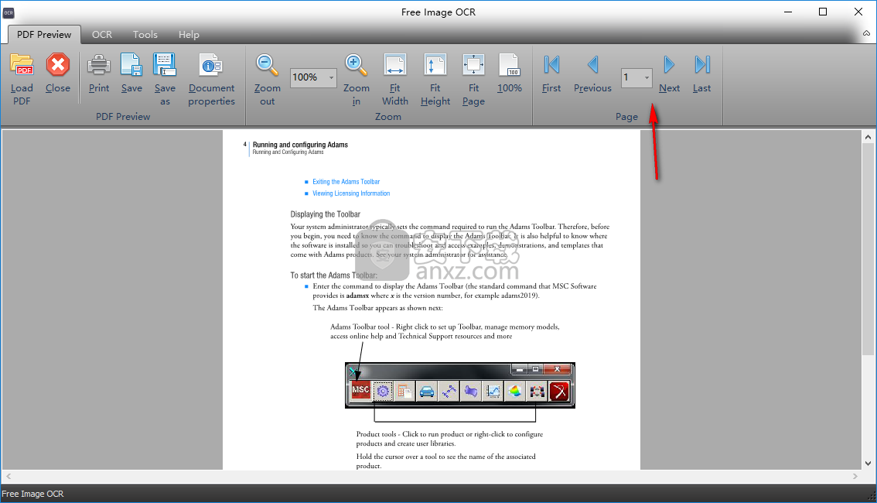Screen dimensions: 877x503
Task: Maximize the Free Image OCR window
Action: (x=823, y=12)
